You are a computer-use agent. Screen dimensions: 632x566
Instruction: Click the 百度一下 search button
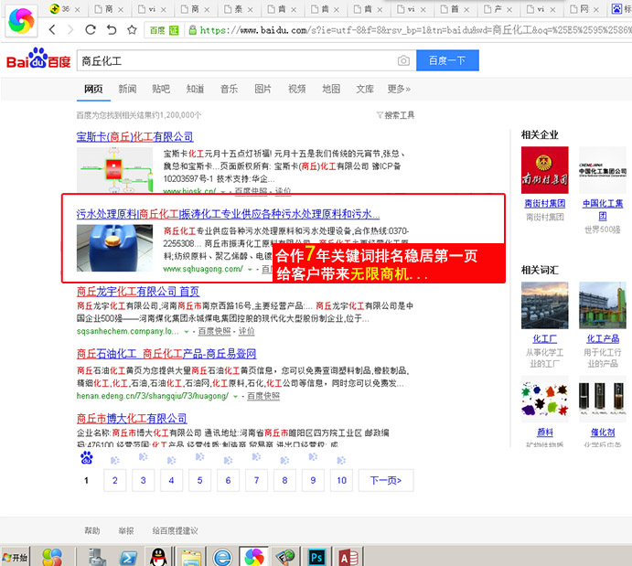point(447,60)
